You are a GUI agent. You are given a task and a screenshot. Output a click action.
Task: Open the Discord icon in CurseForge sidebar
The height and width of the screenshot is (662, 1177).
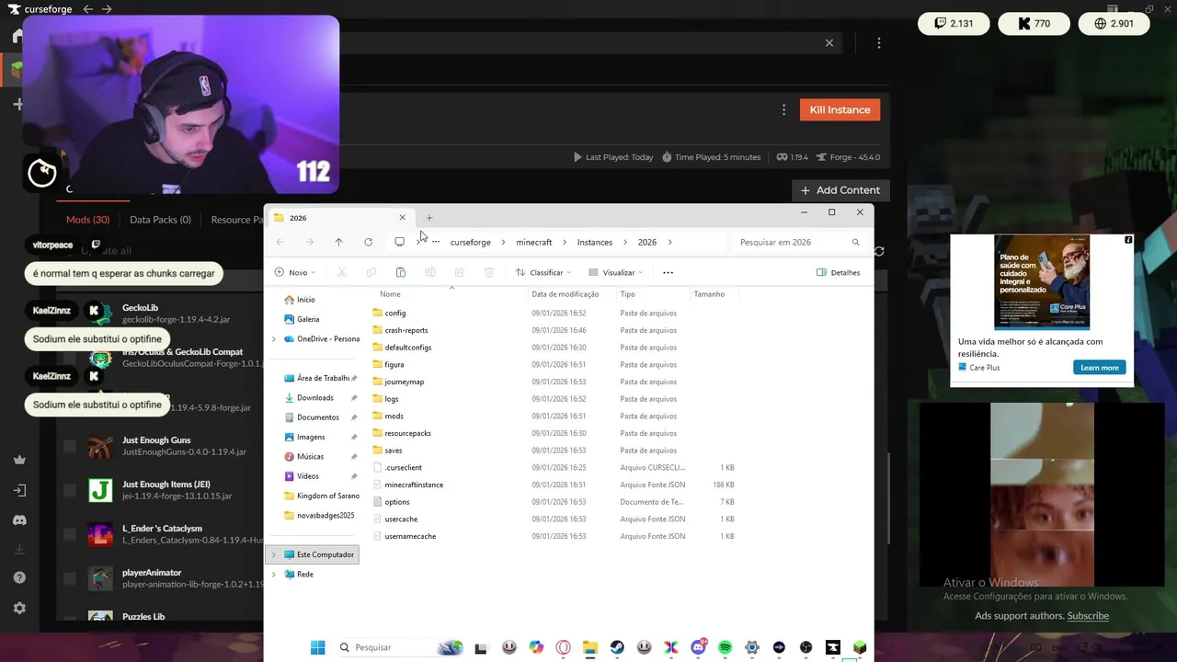click(x=19, y=520)
